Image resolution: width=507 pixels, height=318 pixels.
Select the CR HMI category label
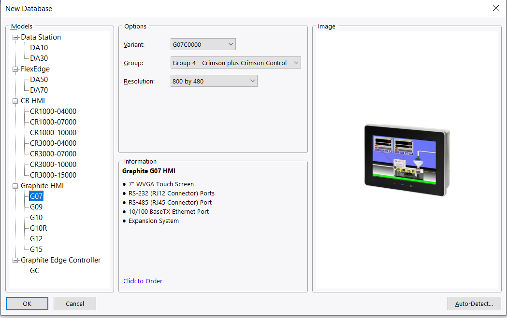tap(33, 101)
